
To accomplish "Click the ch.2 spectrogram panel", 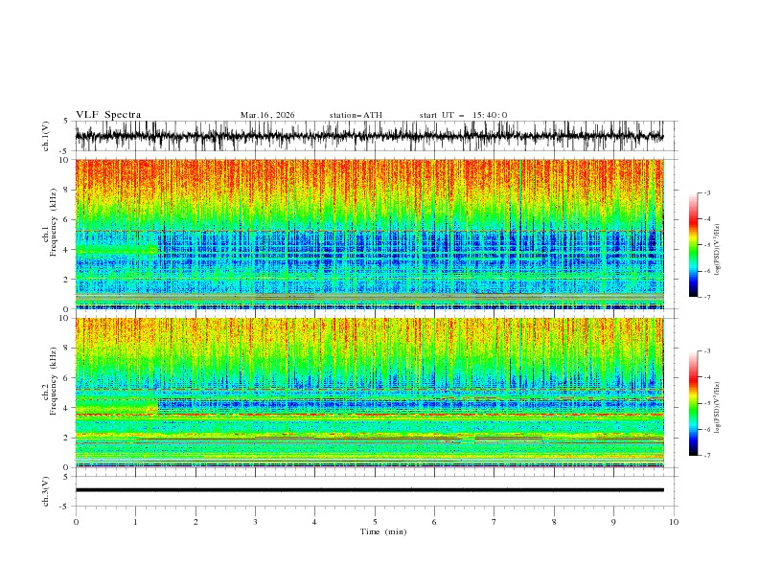I will pos(369,393).
